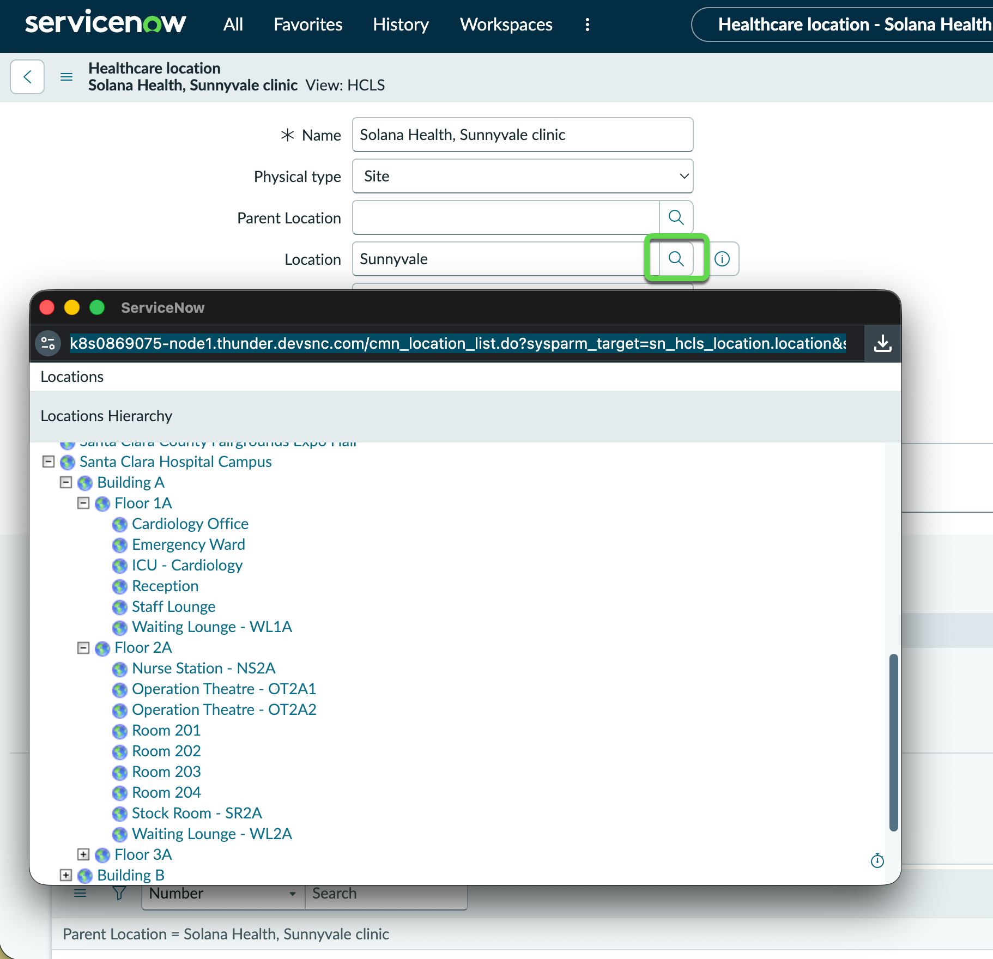The image size is (993, 959).
Task: Click the download icon in popup window
Action: pos(883,343)
